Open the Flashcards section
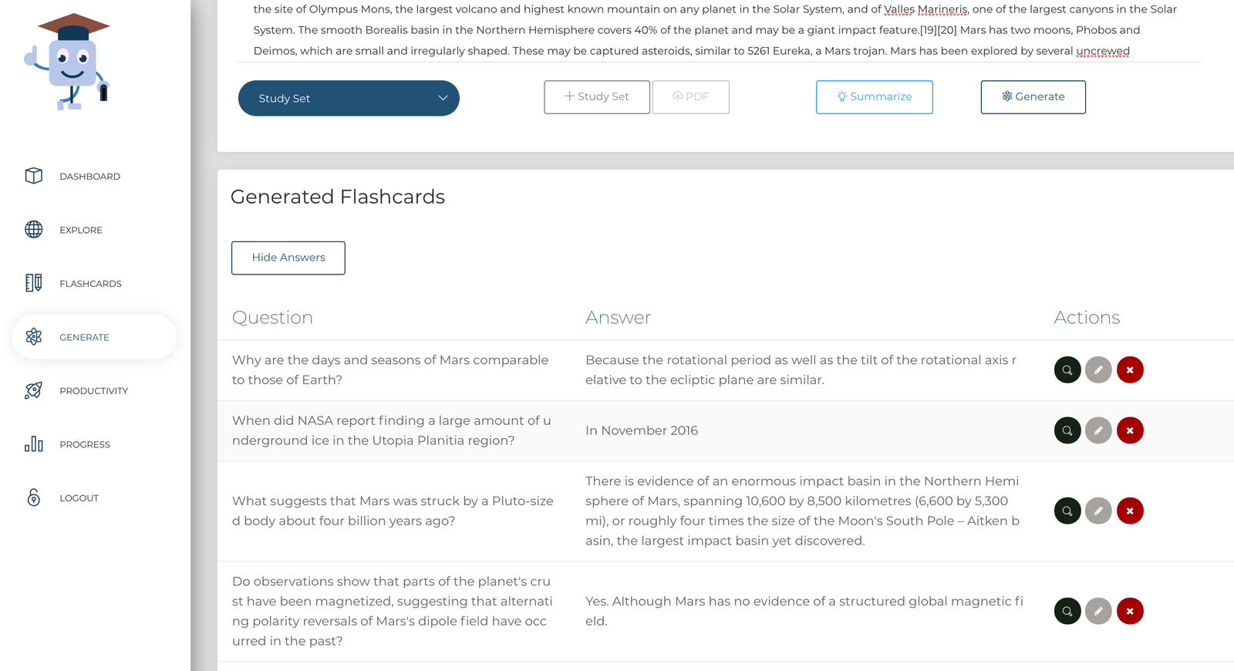Viewport: 1234px width, 671px height. click(90, 283)
